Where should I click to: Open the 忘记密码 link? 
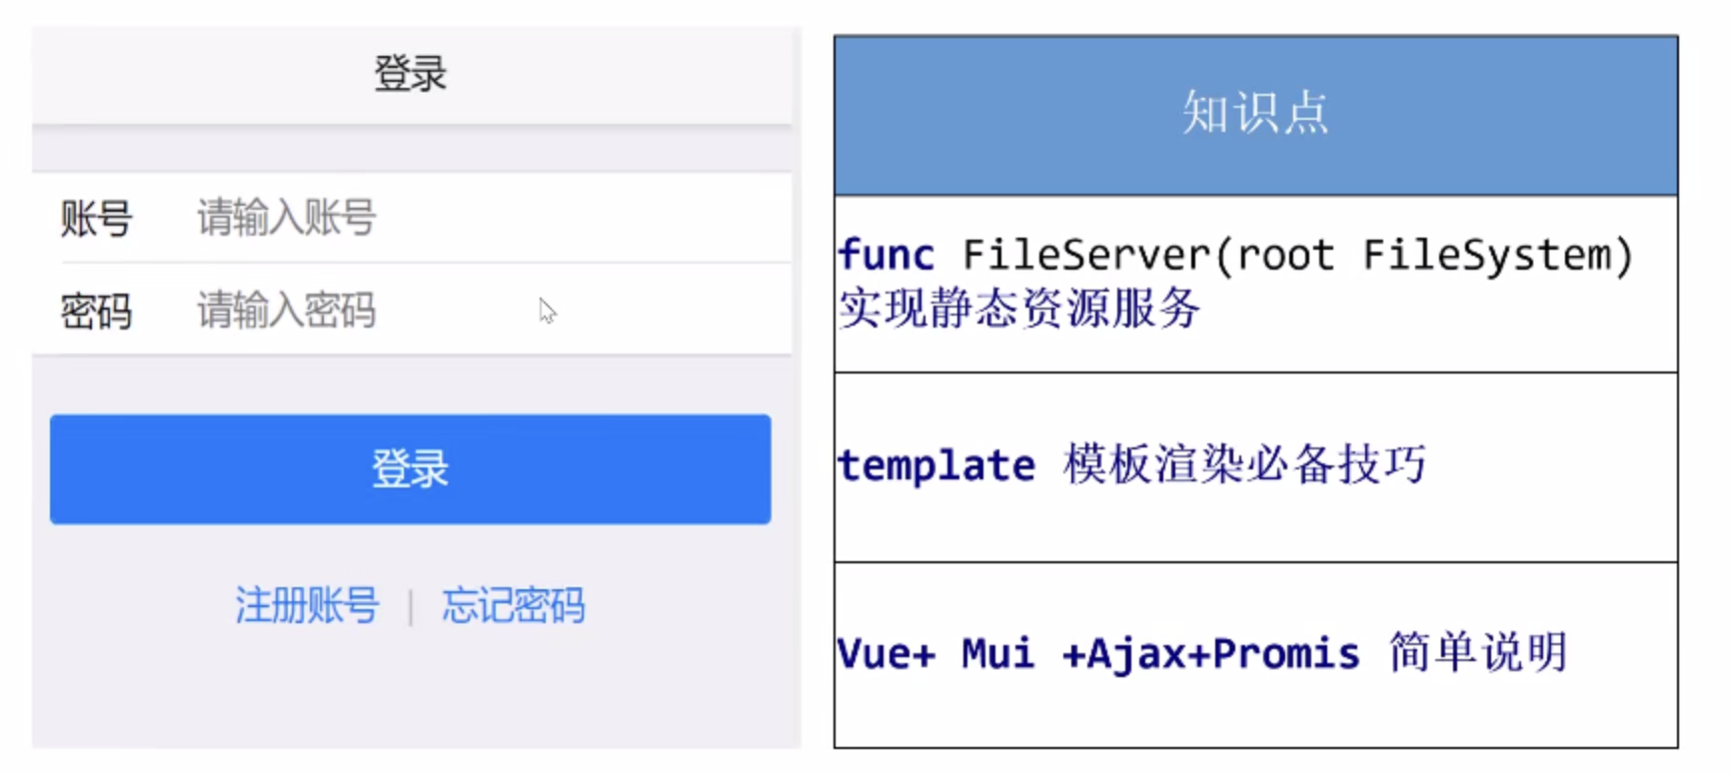point(514,605)
